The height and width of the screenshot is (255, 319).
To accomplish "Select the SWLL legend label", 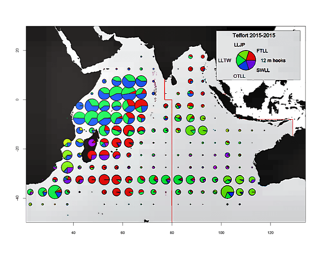I will [x=263, y=71].
